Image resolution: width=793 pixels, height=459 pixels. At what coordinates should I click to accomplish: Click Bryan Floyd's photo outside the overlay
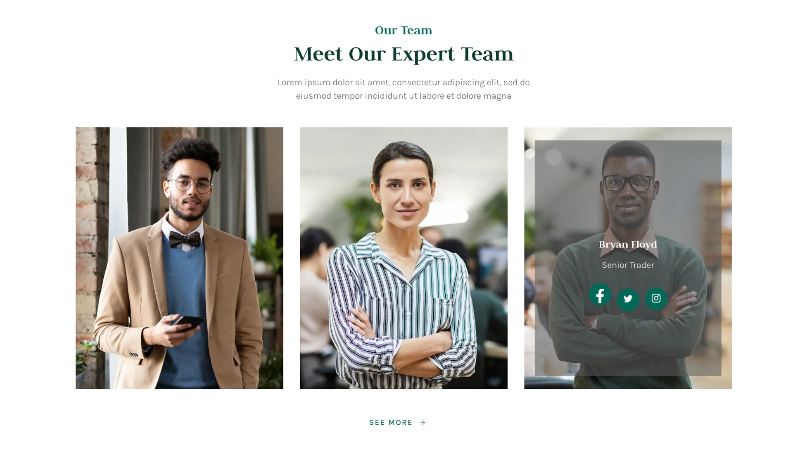628,382
